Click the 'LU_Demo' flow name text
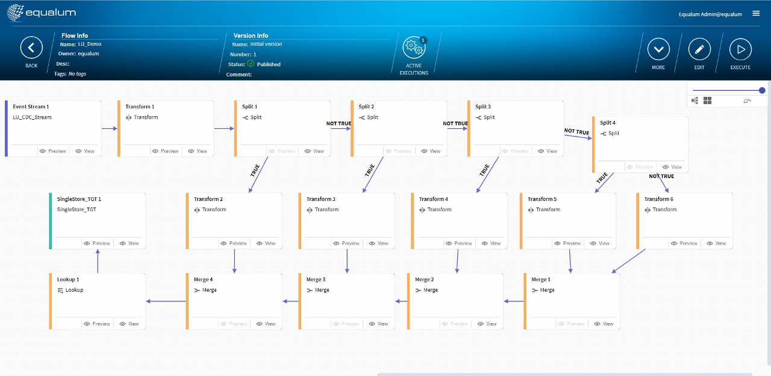This screenshot has height=376, width=771. click(x=90, y=44)
